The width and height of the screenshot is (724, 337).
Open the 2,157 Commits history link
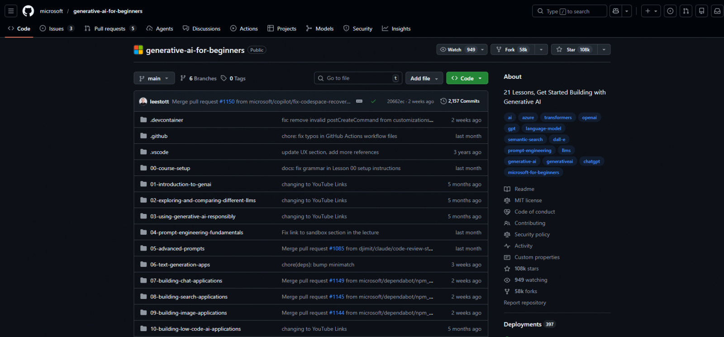coord(460,101)
